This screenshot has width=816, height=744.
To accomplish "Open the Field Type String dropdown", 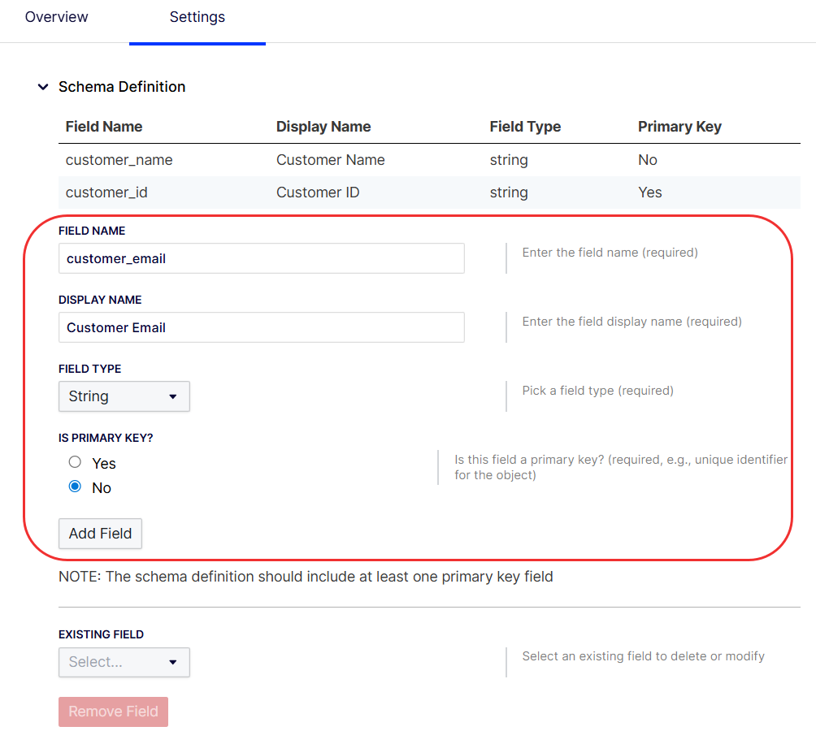I will (124, 396).
